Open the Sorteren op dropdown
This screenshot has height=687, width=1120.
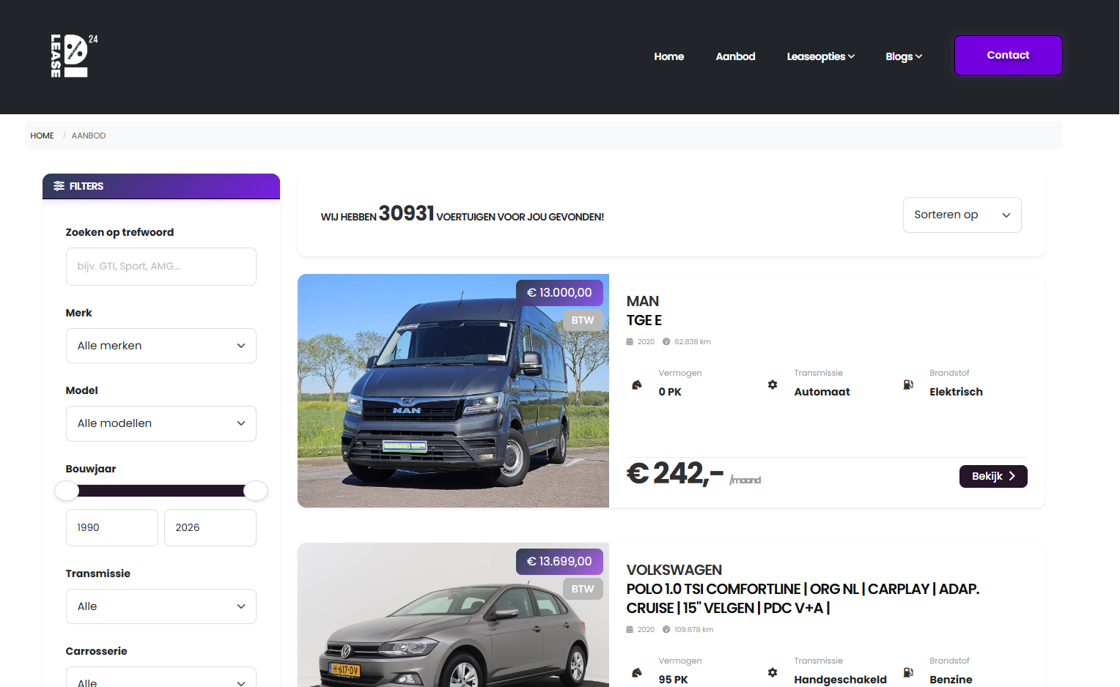pos(962,215)
